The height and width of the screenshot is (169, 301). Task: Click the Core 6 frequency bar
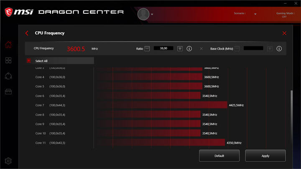click(x=147, y=96)
